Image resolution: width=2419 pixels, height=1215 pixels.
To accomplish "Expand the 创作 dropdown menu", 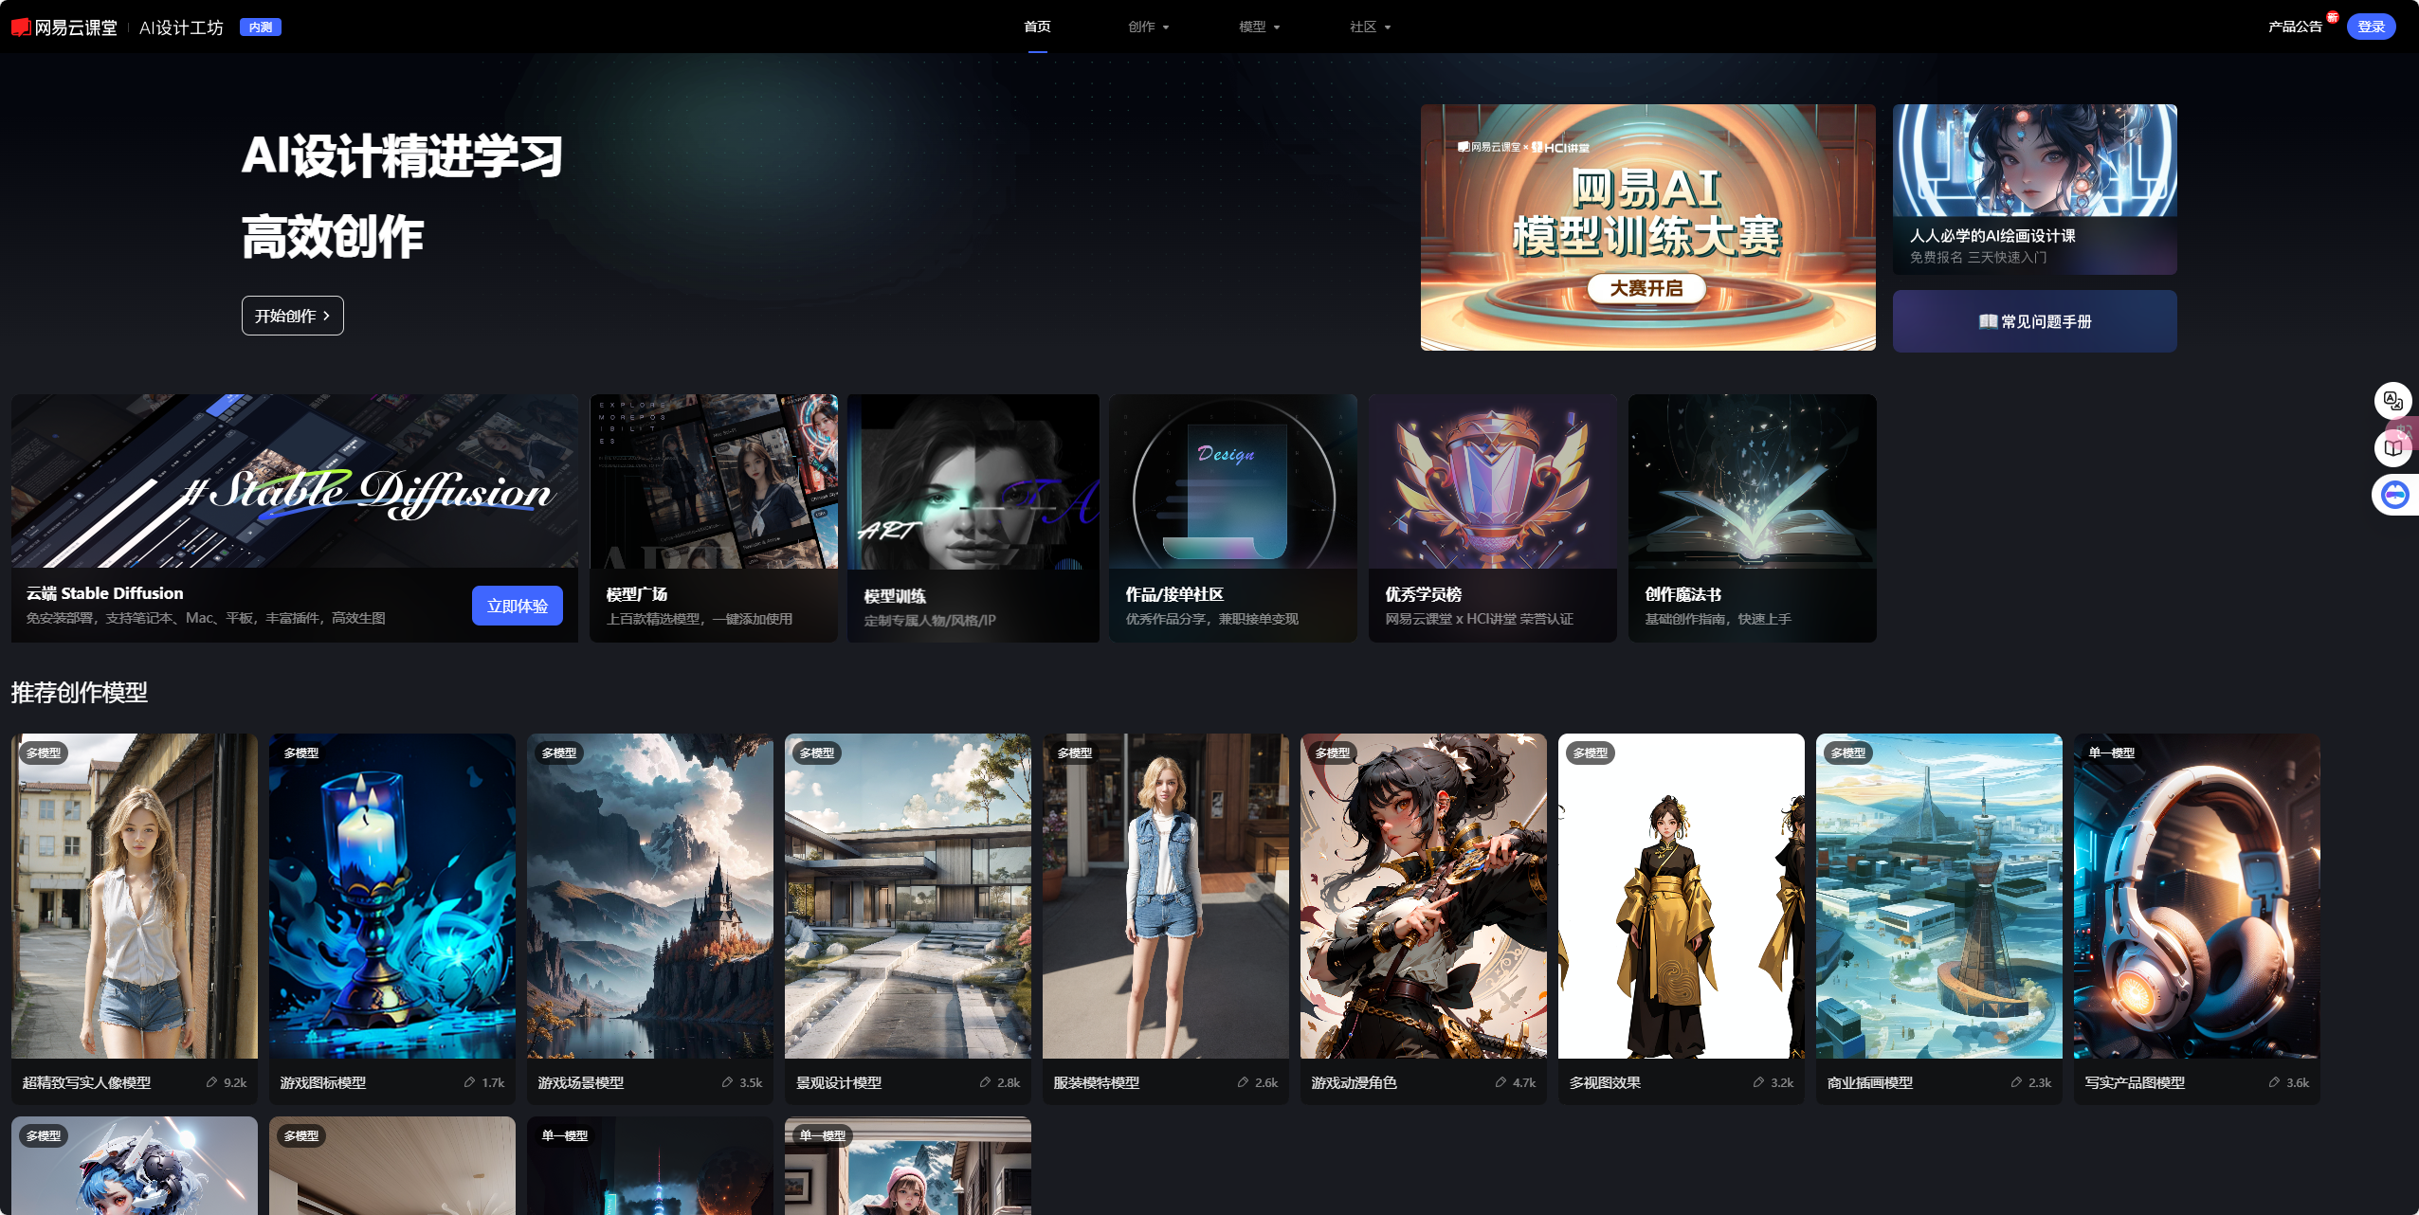I will (1148, 27).
